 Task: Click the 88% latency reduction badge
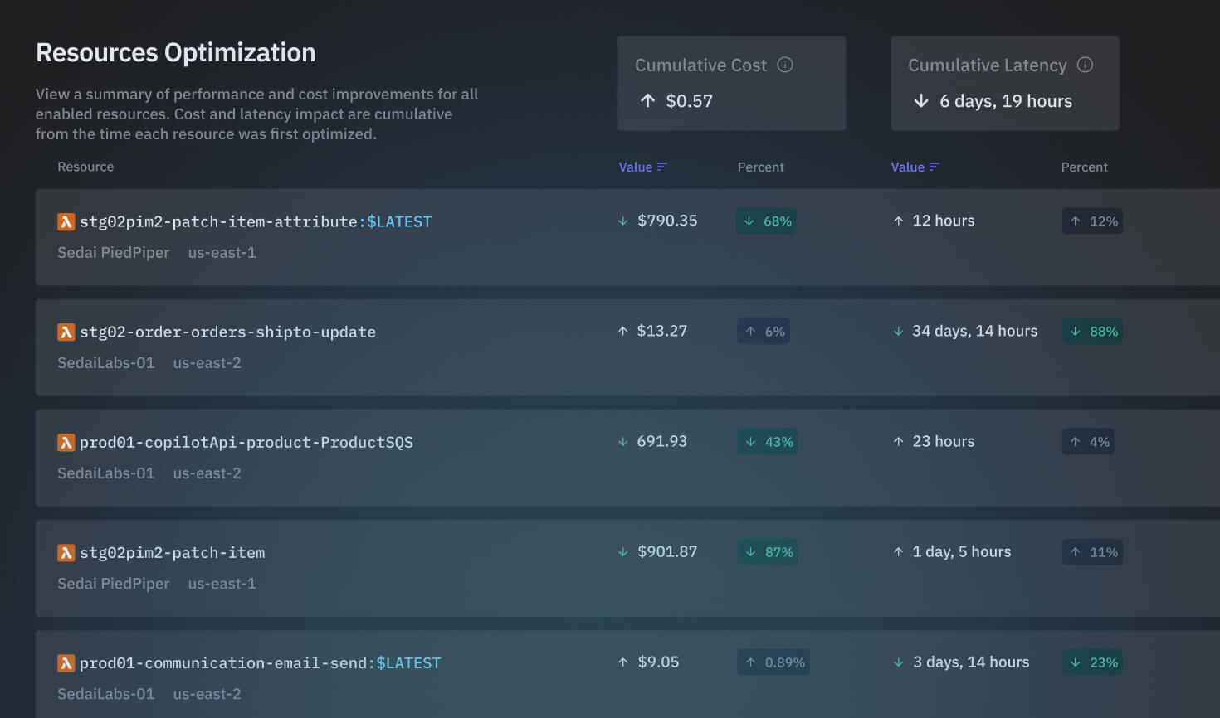coord(1092,331)
